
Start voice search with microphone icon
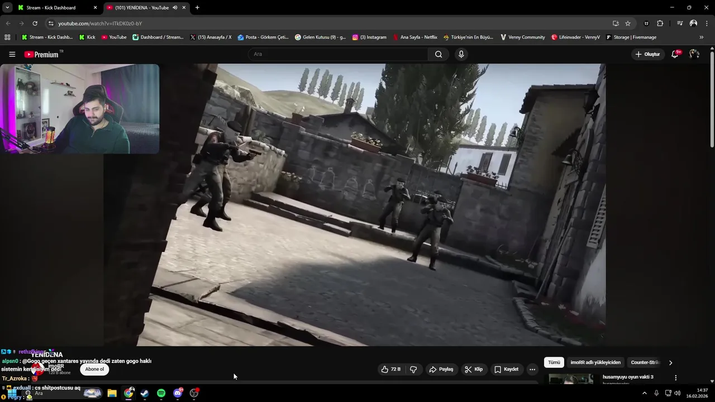click(x=461, y=54)
